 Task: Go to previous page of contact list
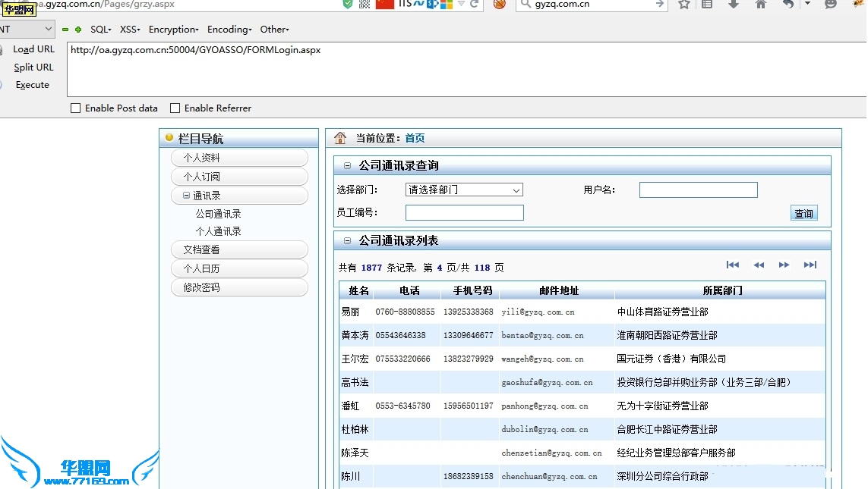(758, 265)
